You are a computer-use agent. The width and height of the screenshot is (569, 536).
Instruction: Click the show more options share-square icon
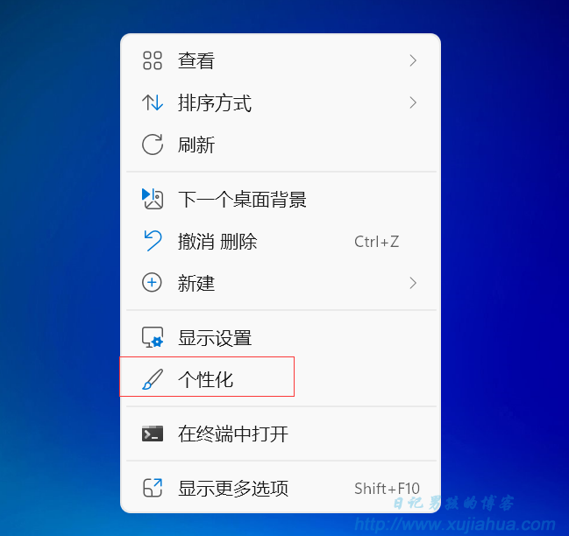(x=153, y=488)
